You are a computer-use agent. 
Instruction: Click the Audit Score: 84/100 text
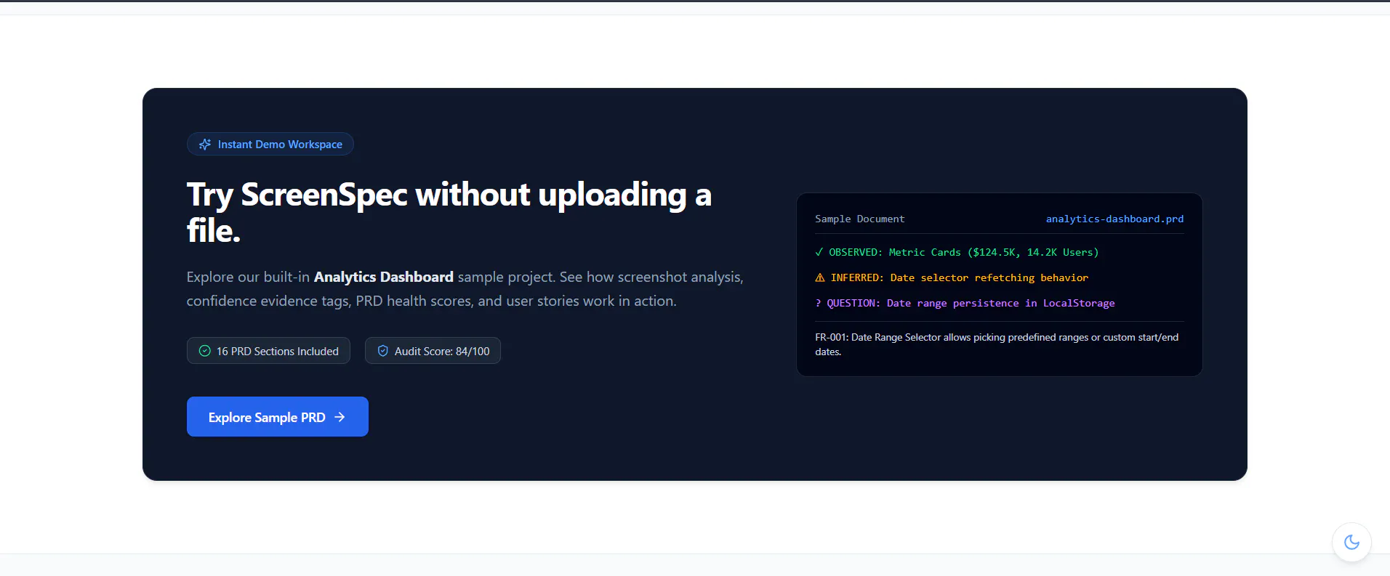click(442, 352)
